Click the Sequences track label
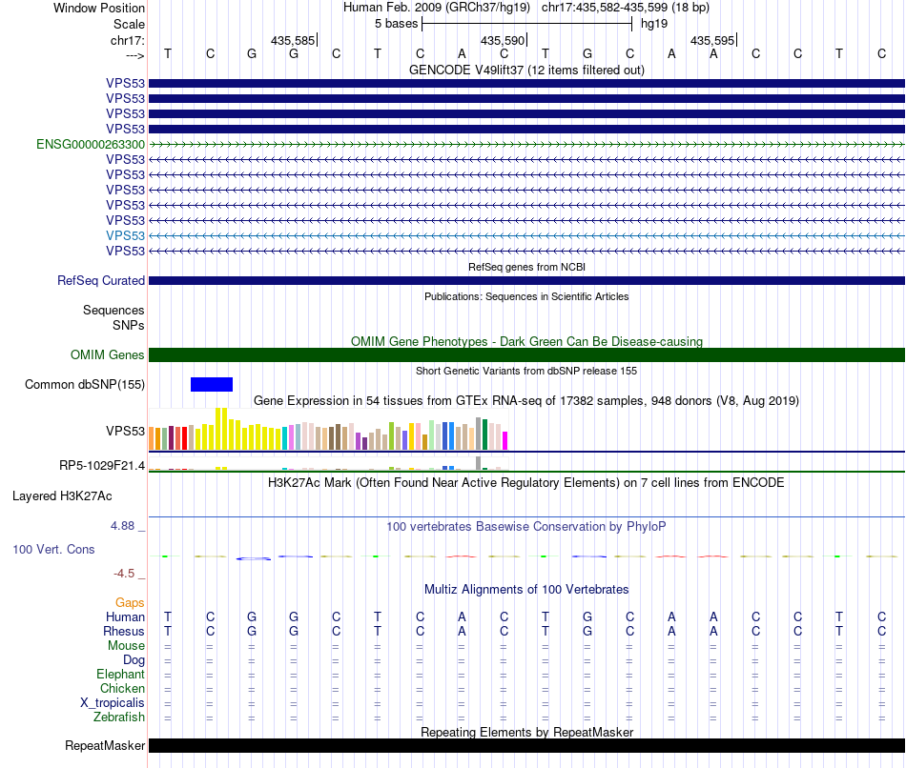This screenshot has width=906, height=768. [x=113, y=310]
